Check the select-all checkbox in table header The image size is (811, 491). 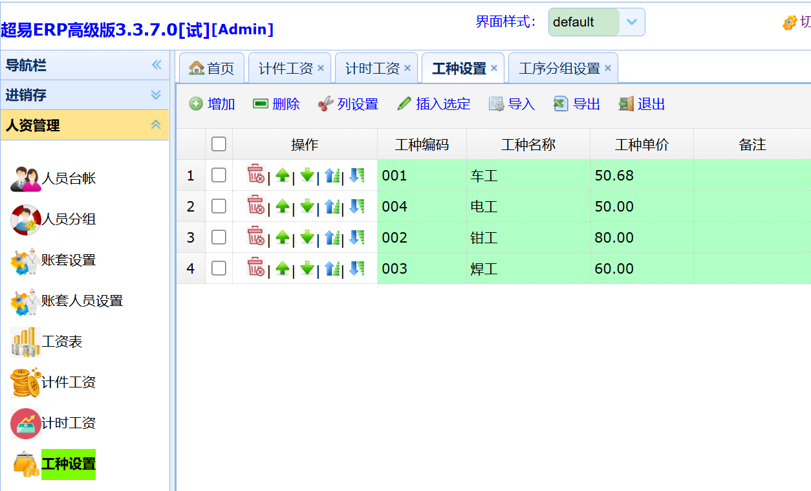[219, 144]
